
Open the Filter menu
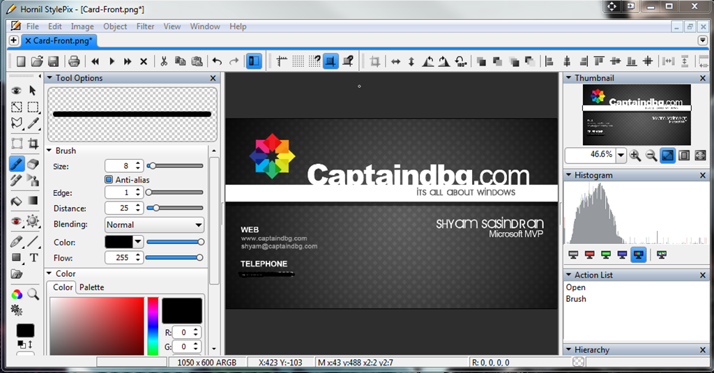coord(145,26)
